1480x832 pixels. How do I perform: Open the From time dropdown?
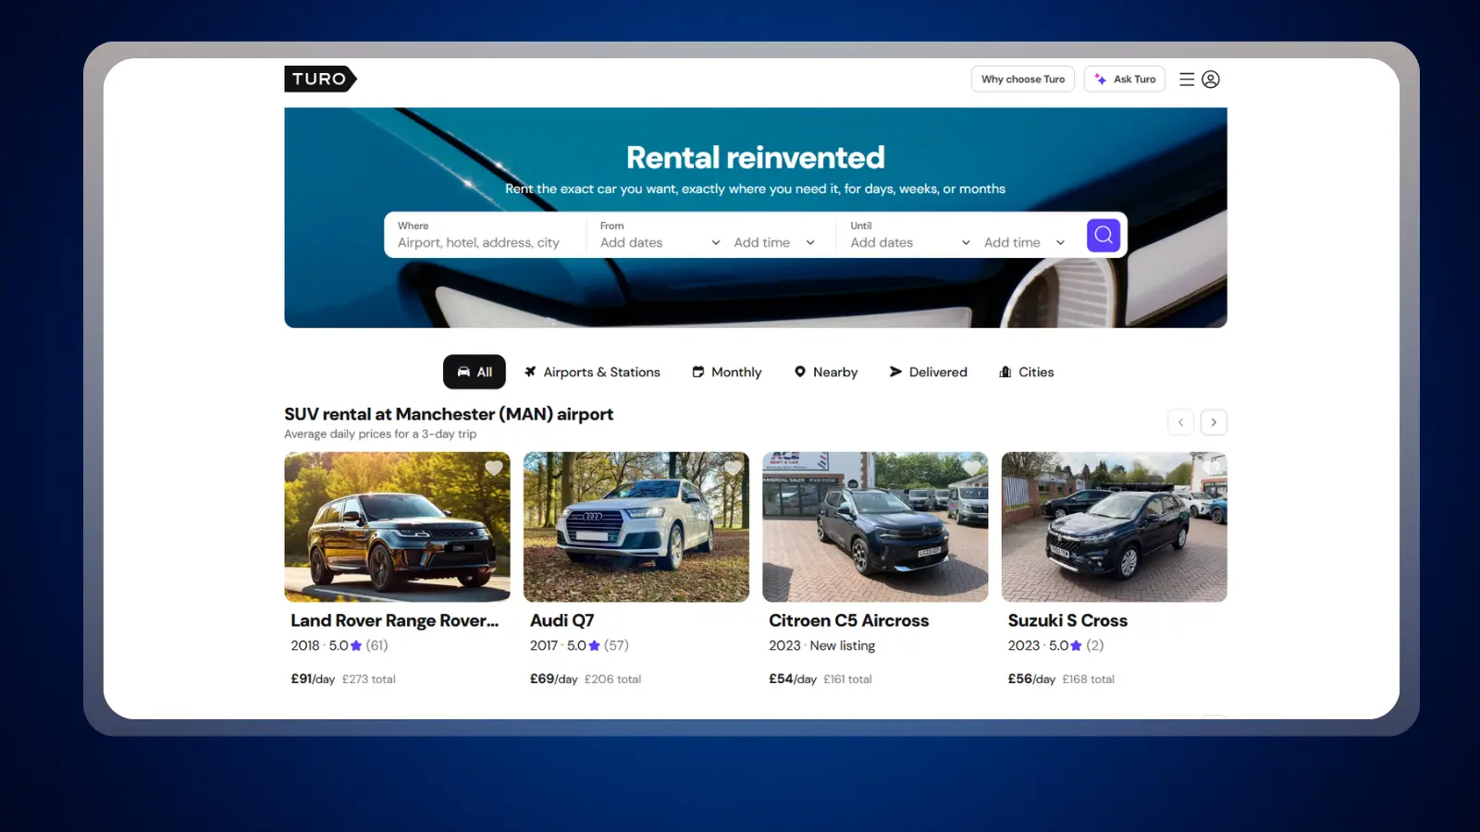774,242
